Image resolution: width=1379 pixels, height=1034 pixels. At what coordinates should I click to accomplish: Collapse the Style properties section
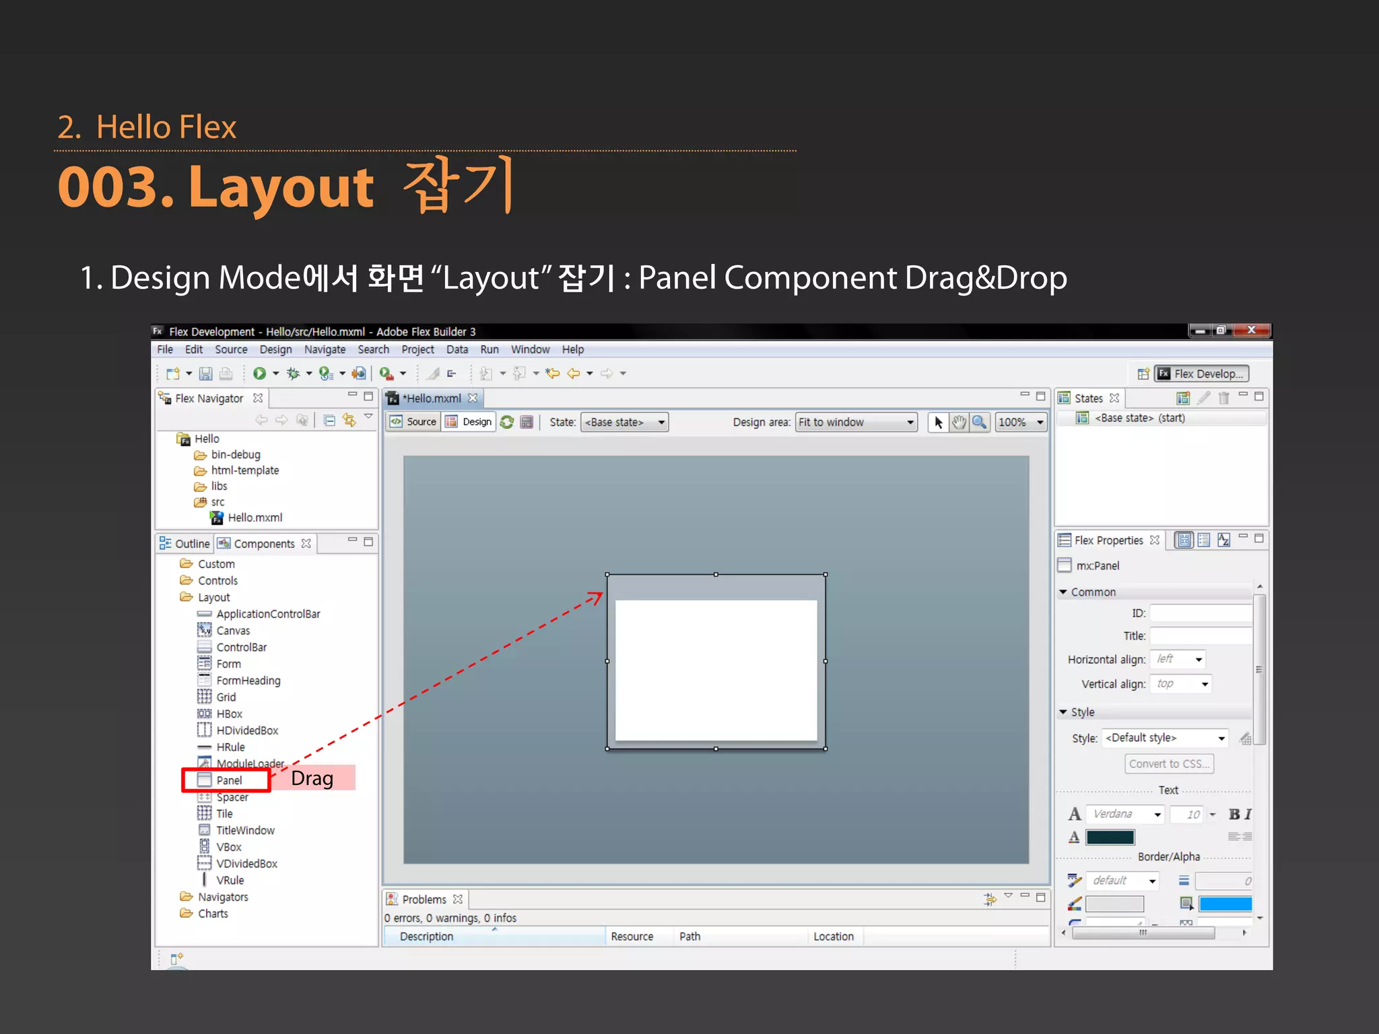[1063, 712]
